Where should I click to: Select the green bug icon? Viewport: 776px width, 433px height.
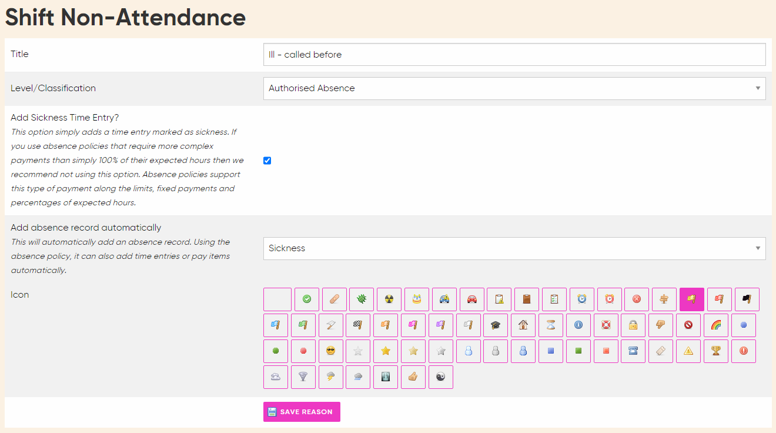tap(362, 299)
